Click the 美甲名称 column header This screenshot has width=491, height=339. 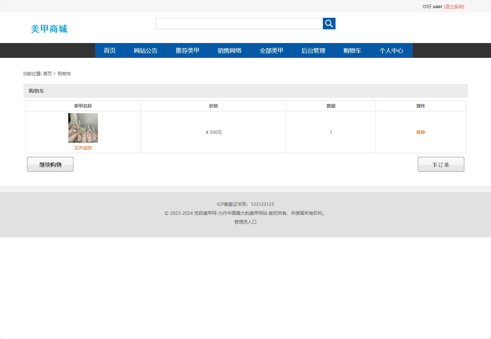83,106
